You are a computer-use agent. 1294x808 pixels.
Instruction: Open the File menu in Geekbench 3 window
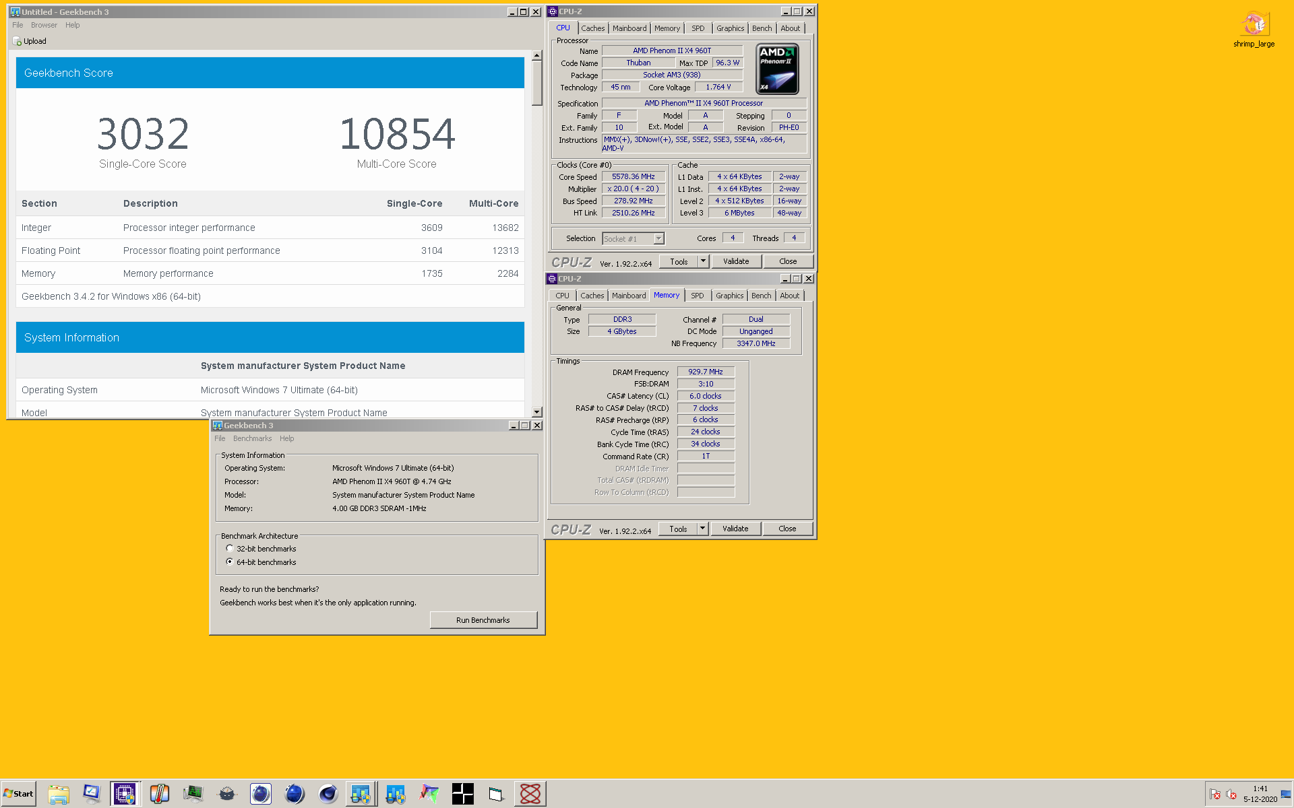(220, 438)
